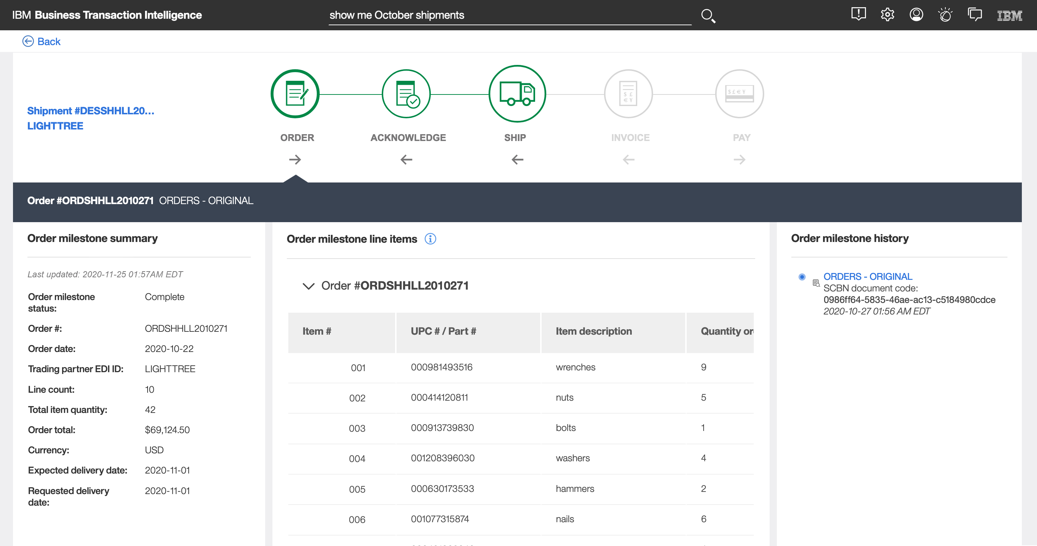Select the PAY milestone label
Screen dimensions: 1037x546
pos(741,138)
